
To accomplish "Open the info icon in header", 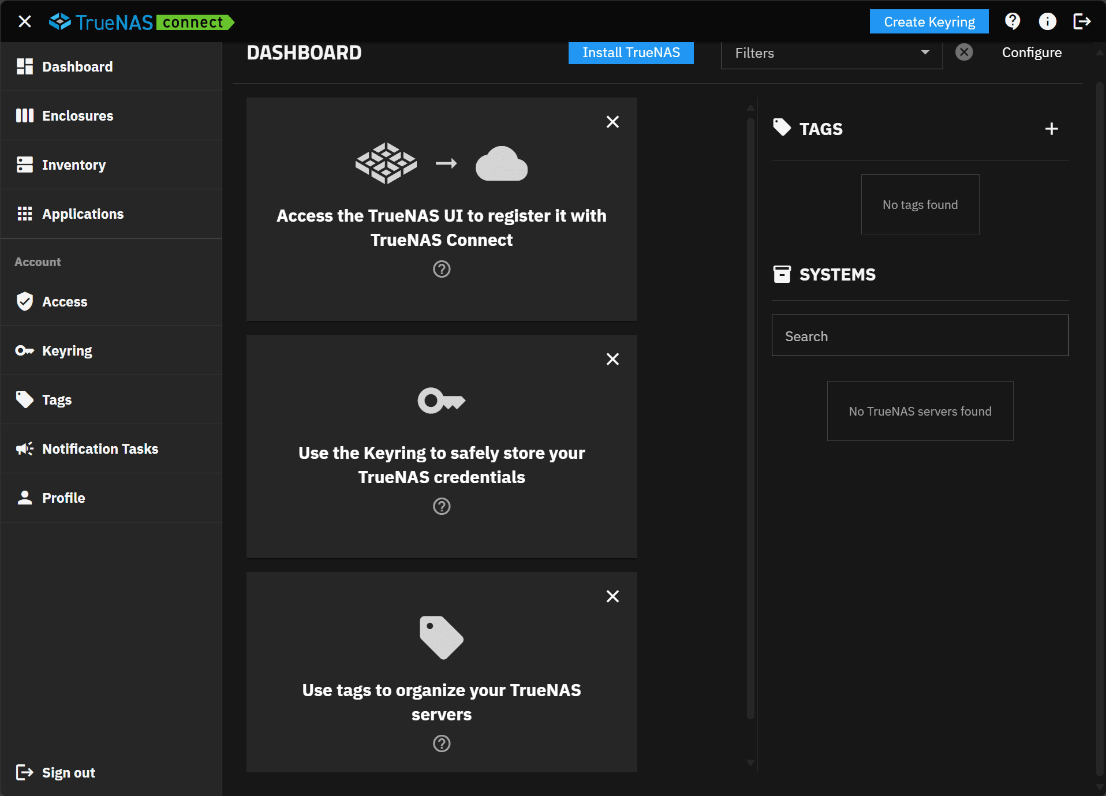I will click(x=1048, y=21).
